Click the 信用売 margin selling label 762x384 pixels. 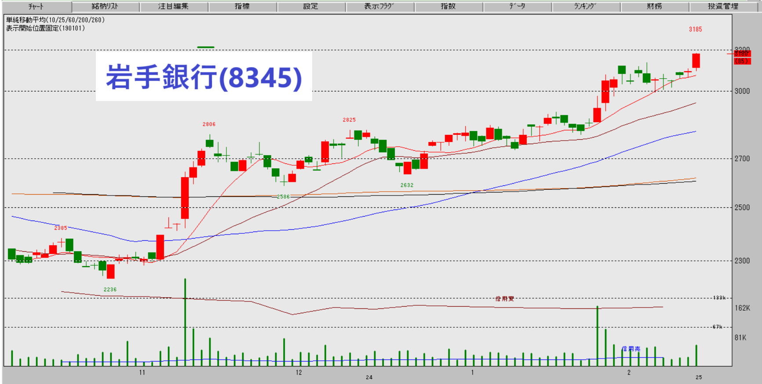click(x=631, y=348)
